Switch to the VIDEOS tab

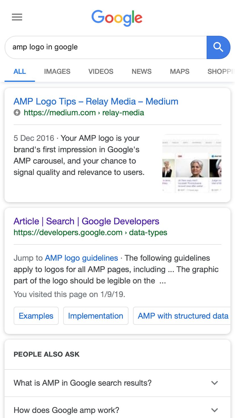(x=101, y=72)
